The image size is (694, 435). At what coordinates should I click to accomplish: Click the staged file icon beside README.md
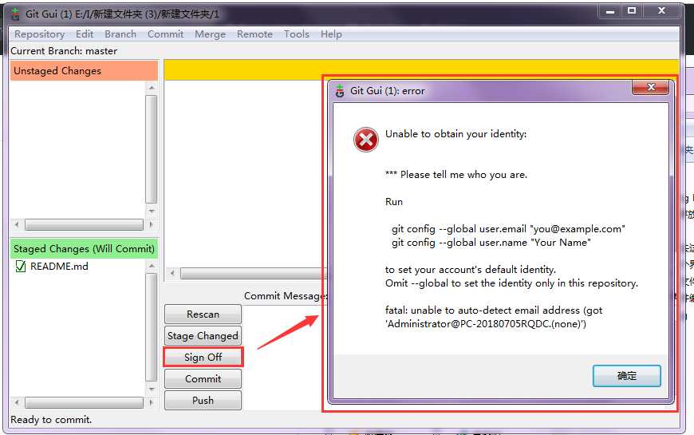(x=21, y=267)
